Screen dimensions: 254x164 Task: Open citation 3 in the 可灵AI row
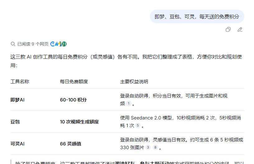click(x=148, y=147)
